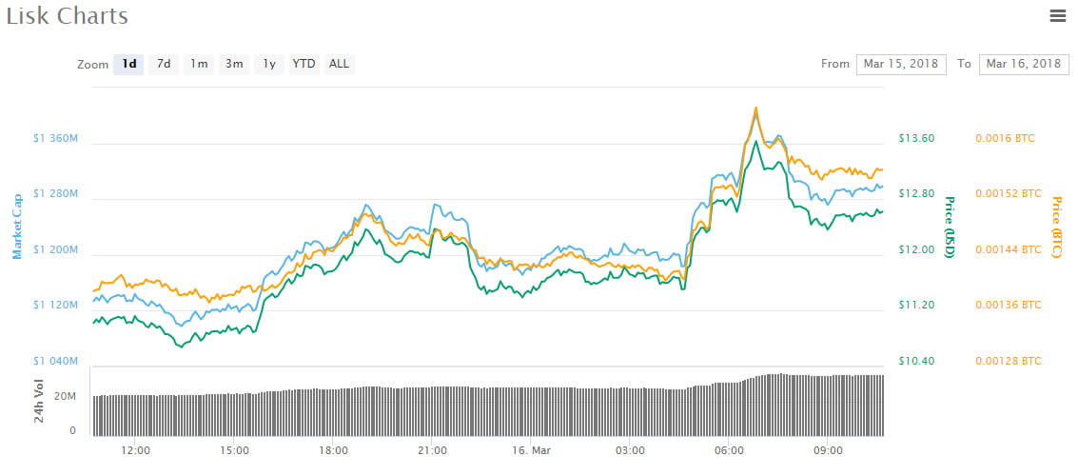Select YTD zoom option

(x=304, y=64)
